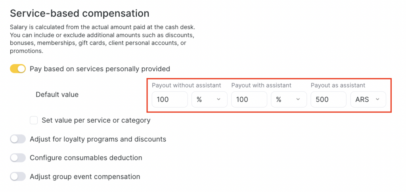
Task: Click the 'Pay based on services personally provided' text
Action: (100, 69)
